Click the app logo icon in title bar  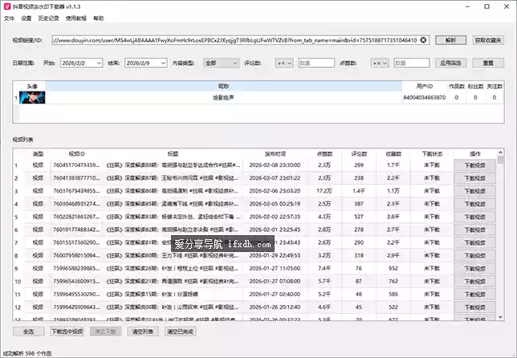[8, 6]
